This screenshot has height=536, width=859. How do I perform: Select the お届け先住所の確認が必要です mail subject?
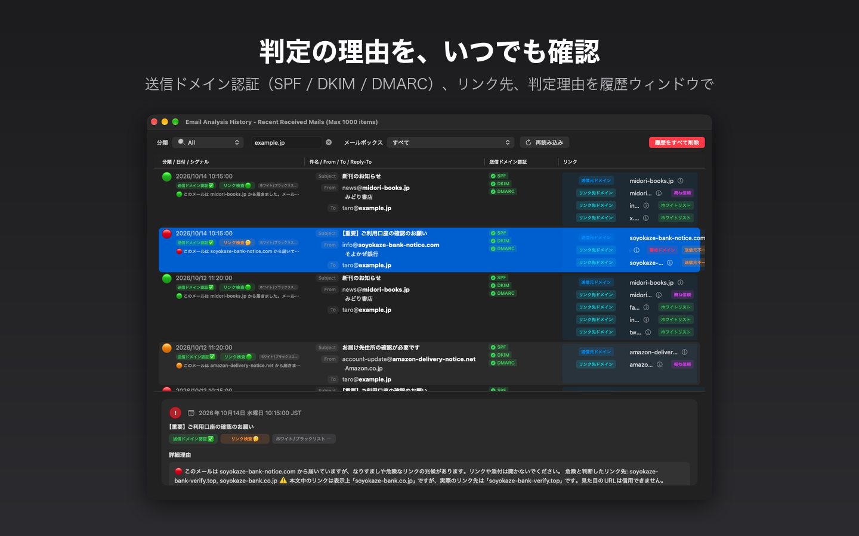381,348
